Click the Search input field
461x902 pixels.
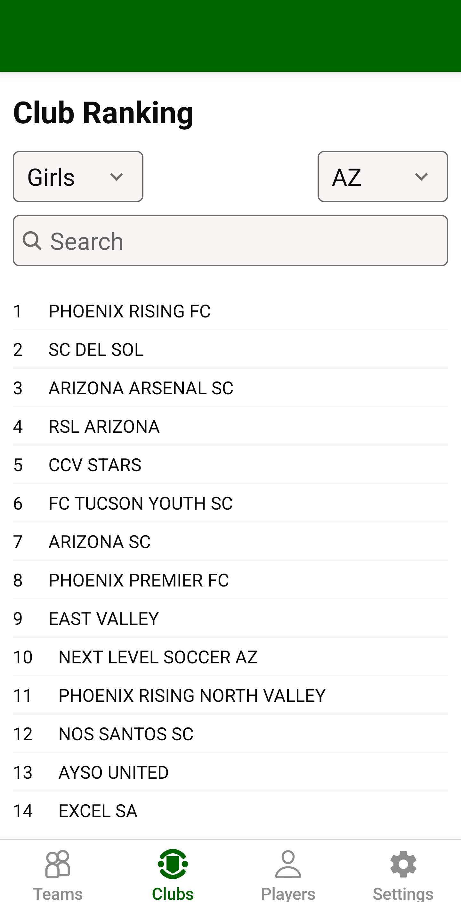tap(245, 241)
